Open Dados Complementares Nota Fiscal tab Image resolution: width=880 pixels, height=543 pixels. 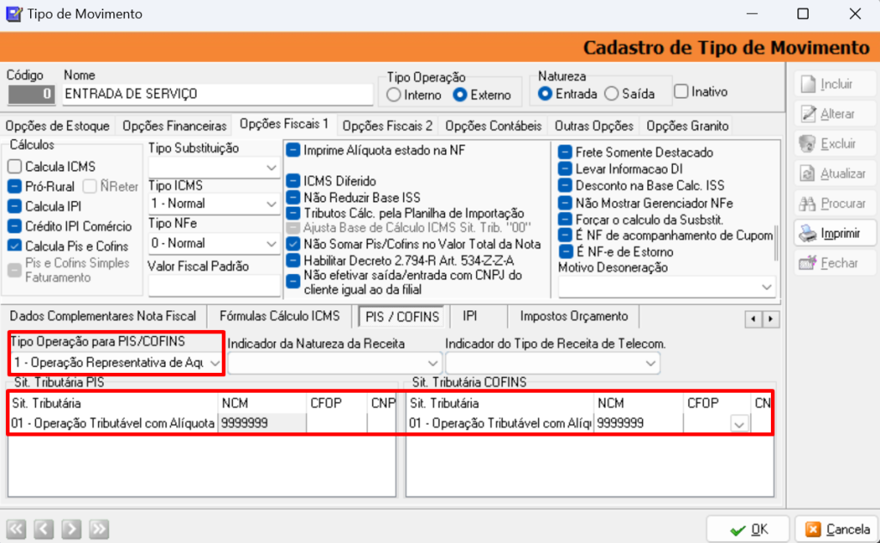pos(103,316)
